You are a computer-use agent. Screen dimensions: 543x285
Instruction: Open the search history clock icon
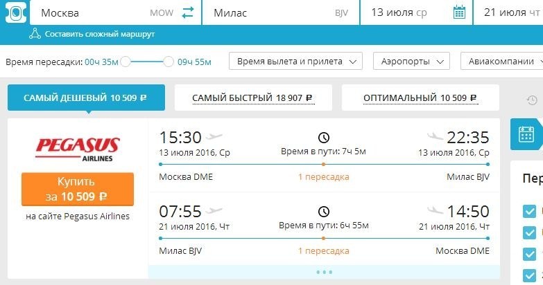pos(532,100)
